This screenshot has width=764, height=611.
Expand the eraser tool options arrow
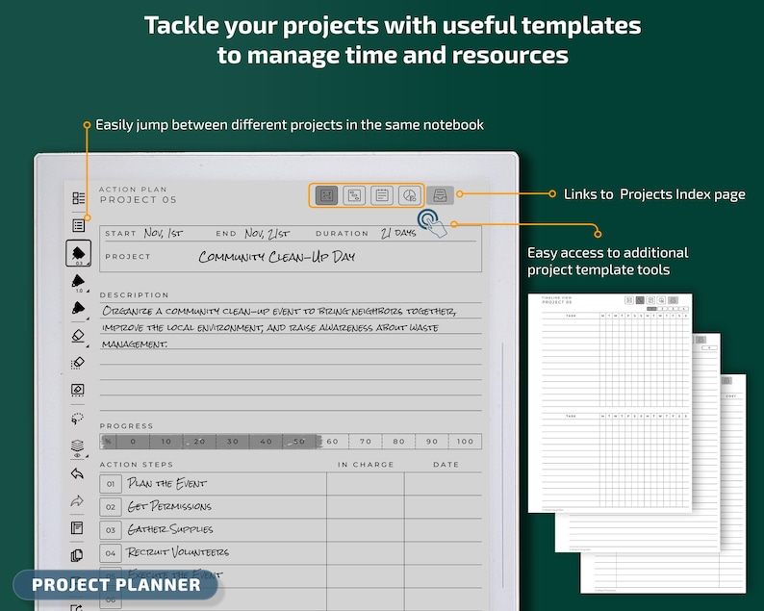point(88,346)
